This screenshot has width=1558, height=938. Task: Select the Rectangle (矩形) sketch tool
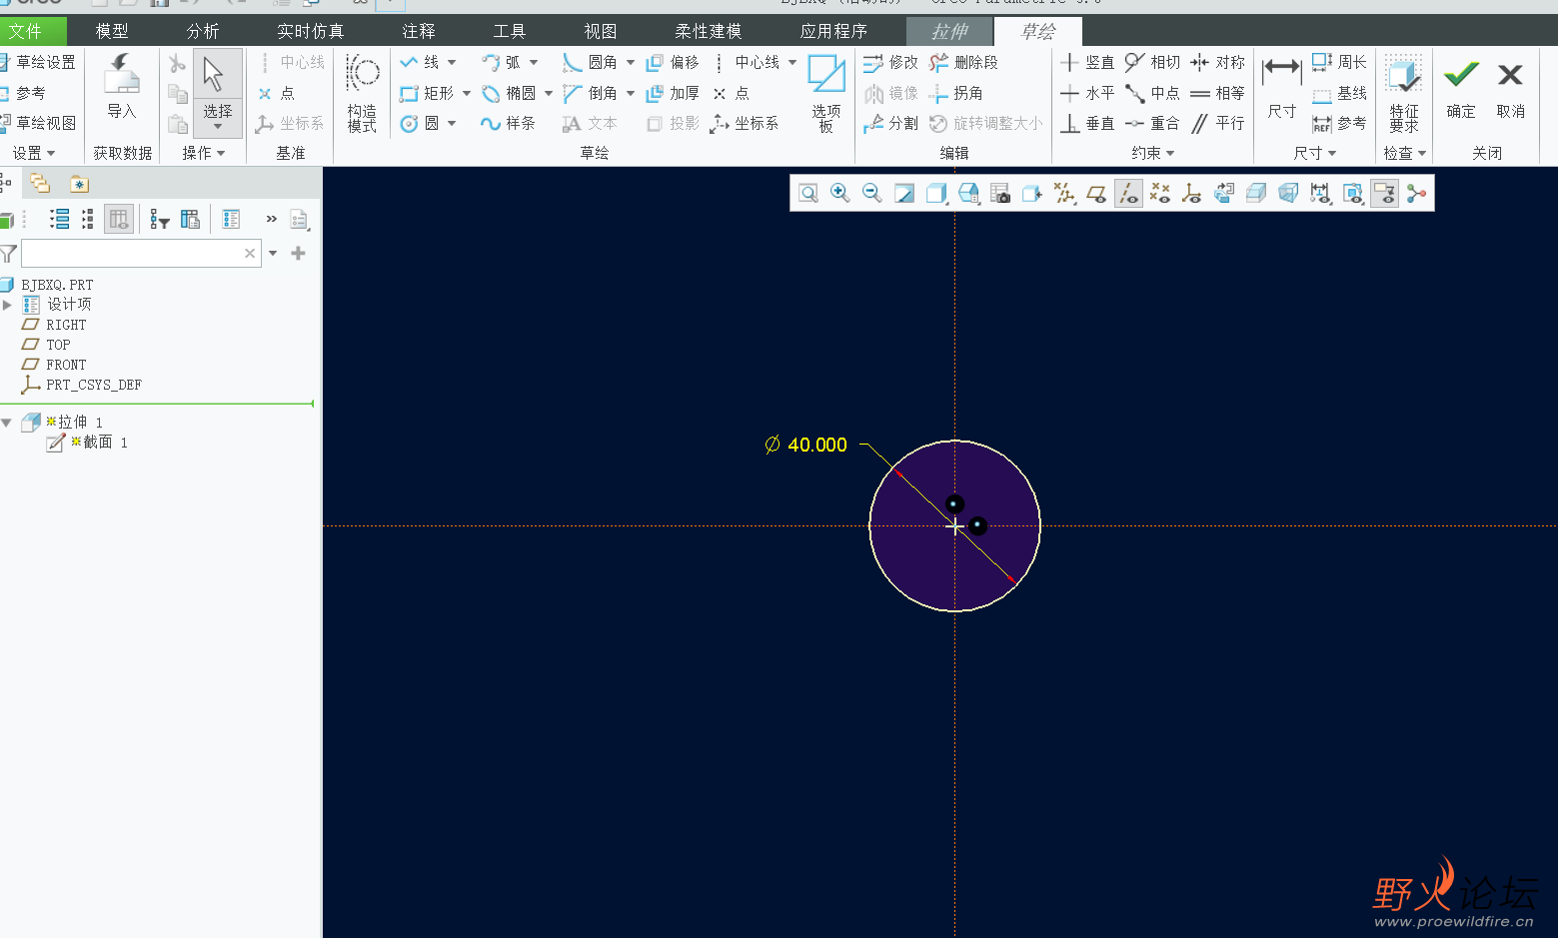tap(427, 93)
